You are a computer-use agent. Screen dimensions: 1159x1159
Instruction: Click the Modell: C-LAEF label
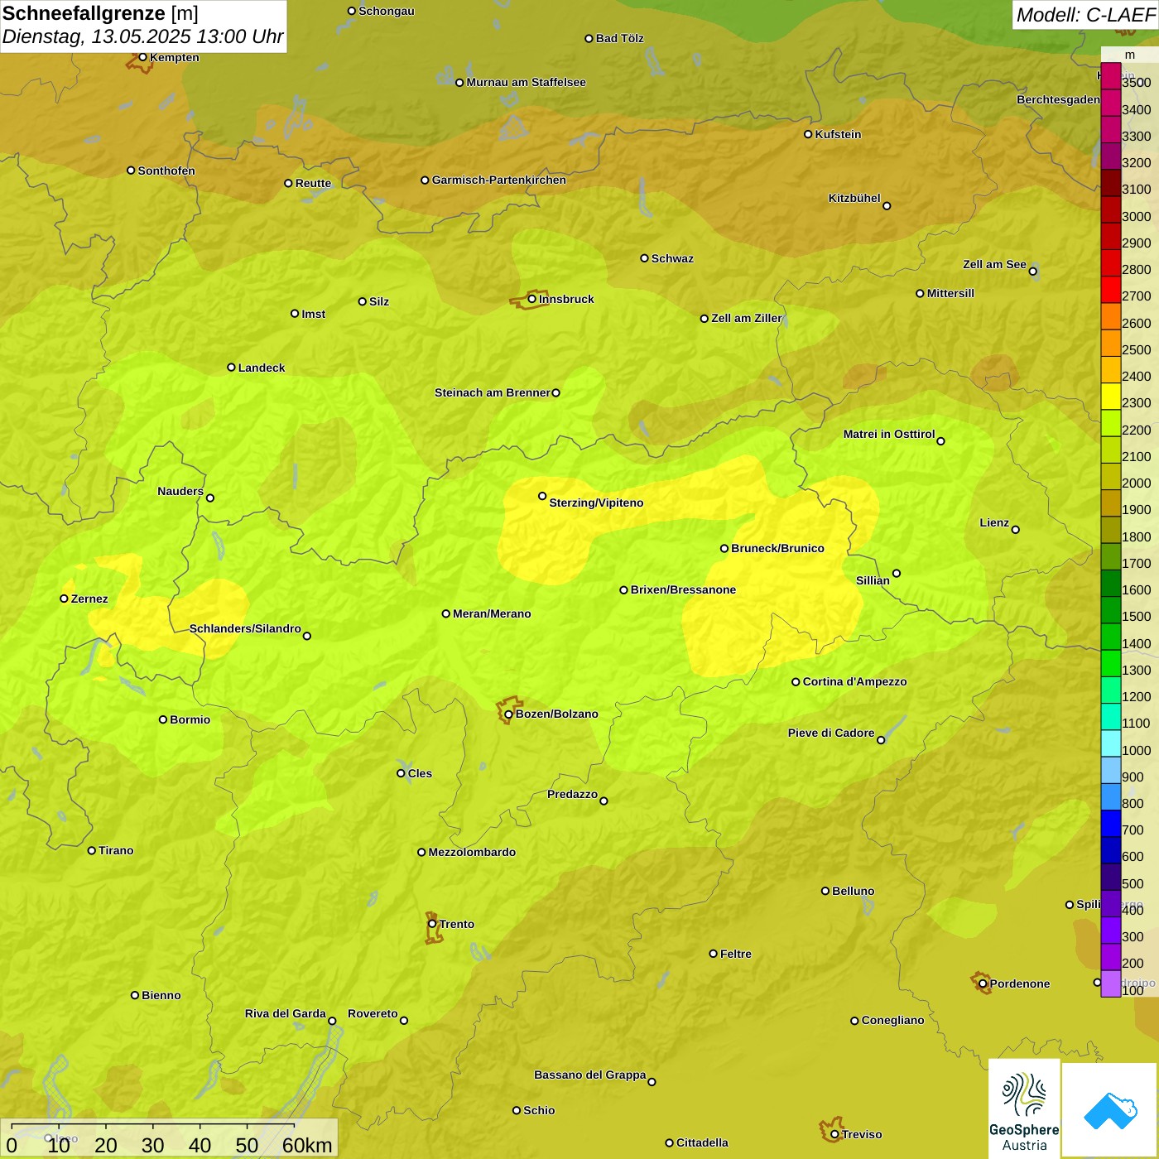pos(1085,15)
